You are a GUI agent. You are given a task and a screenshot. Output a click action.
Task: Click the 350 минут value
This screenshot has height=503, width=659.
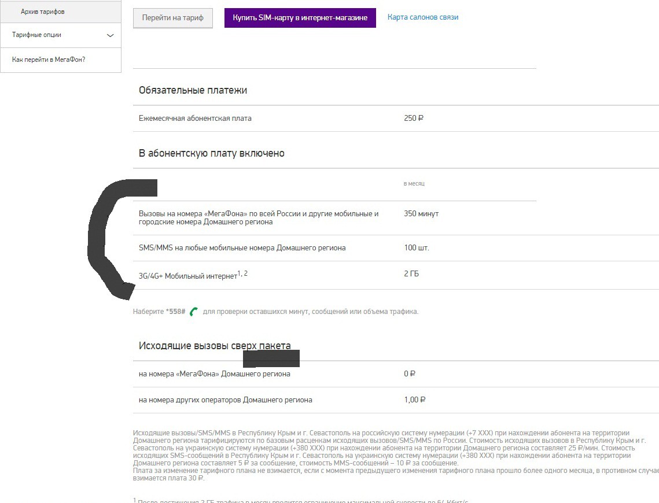(421, 214)
